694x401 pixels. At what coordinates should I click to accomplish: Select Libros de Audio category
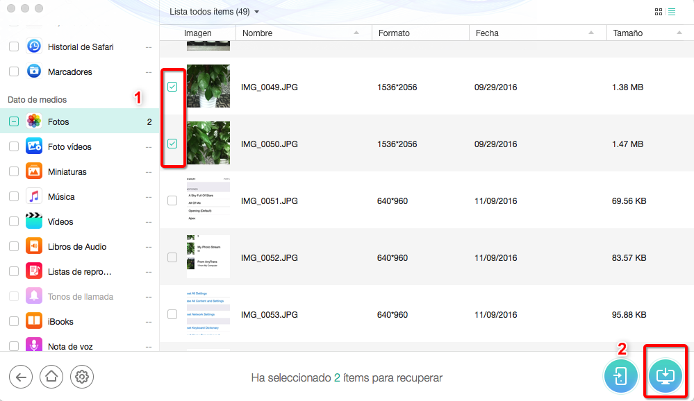coord(80,246)
